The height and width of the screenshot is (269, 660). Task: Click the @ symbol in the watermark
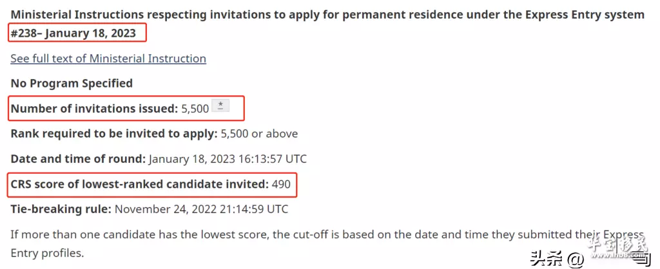tap(576, 259)
